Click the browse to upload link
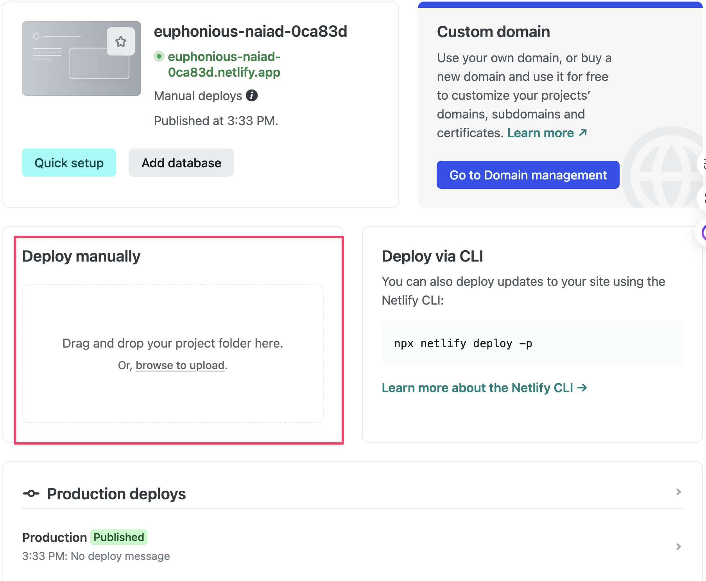Viewport: 706px width, 581px height. click(180, 365)
